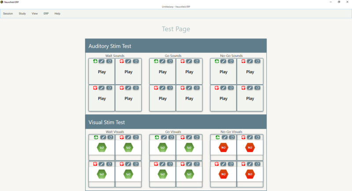This screenshot has height=191, width=352.
Task: Open the Help menu
Action: point(57,14)
